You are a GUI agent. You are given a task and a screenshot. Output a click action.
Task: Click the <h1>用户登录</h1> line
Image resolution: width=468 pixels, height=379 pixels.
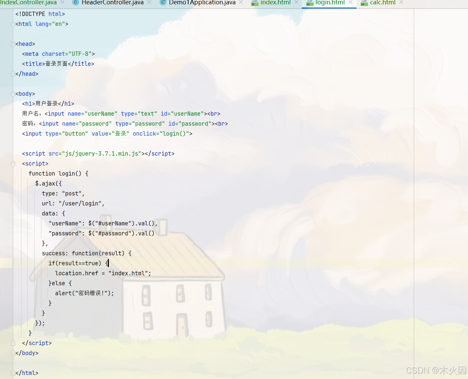pyautogui.click(x=48, y=104)
